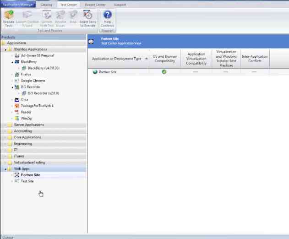Click Virtualization and Windows Installer Best Practices header
289x239 pixels.
[x=226, y=59]
